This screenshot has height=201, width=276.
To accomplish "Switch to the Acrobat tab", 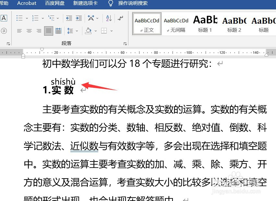I will click(27, 3).
